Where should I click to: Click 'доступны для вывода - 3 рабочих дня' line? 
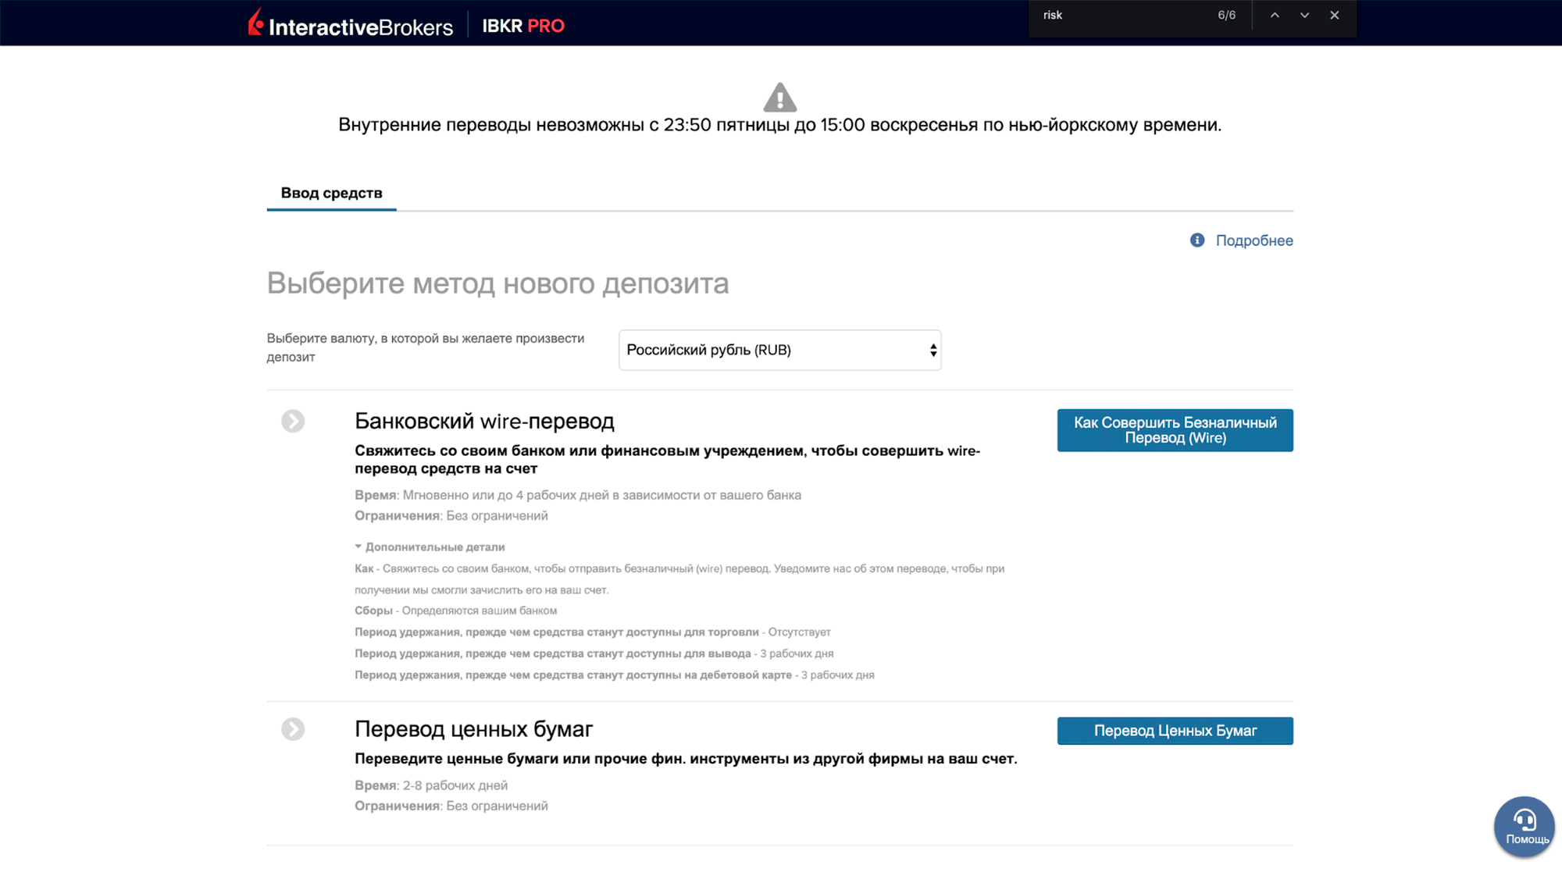(x=594, y=653)
